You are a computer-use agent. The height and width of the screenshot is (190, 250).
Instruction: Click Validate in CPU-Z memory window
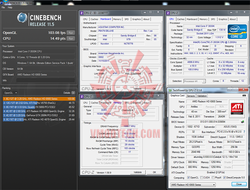click(137, 172)
